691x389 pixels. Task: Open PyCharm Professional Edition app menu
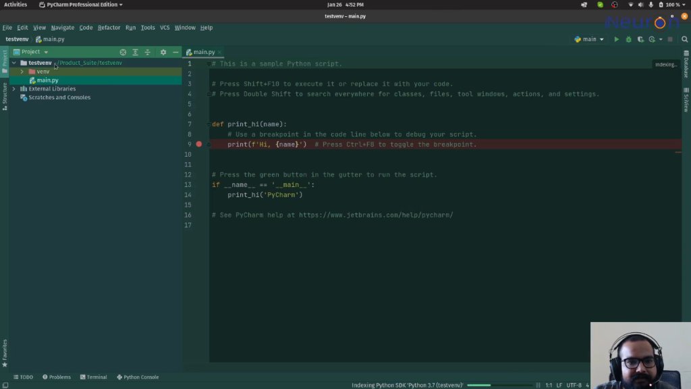(81, 5)
